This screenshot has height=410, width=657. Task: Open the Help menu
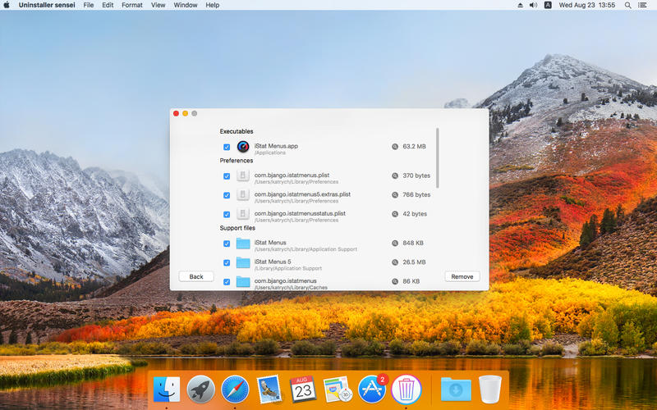point(213,5)
